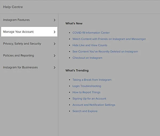
Task: Open Account and Notification Settings link
Action: click(94, 105)
